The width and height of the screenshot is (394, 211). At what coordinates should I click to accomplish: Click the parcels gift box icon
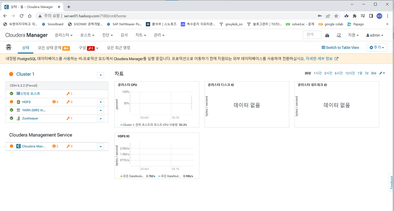point(327,35)
